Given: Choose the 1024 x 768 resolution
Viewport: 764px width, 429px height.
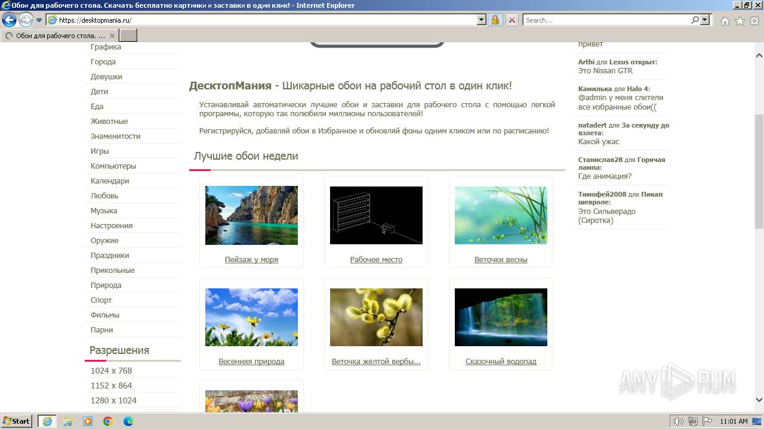Looking at the screenshot, I should pos(111,371).
